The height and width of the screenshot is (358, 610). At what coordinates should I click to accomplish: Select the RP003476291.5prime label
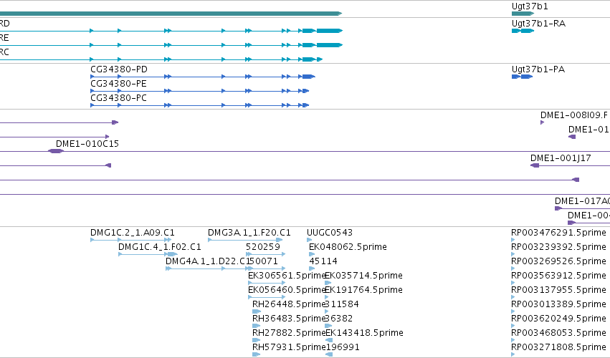click(x=558, y=233)
